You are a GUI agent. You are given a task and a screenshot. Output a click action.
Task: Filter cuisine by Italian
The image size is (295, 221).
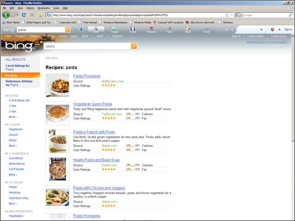pyautogui.click(x=13, y=140)
